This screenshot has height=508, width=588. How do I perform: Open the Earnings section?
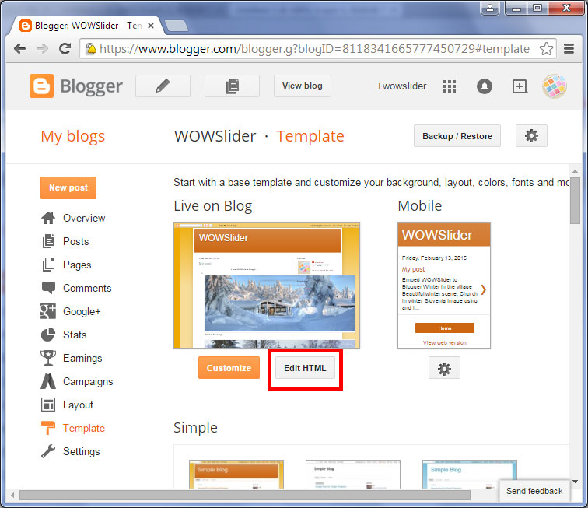(82, 359)
